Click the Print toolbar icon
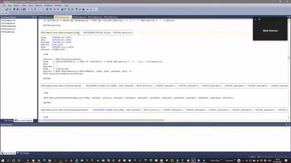This screenshot has width=291, height=163. 17,9
